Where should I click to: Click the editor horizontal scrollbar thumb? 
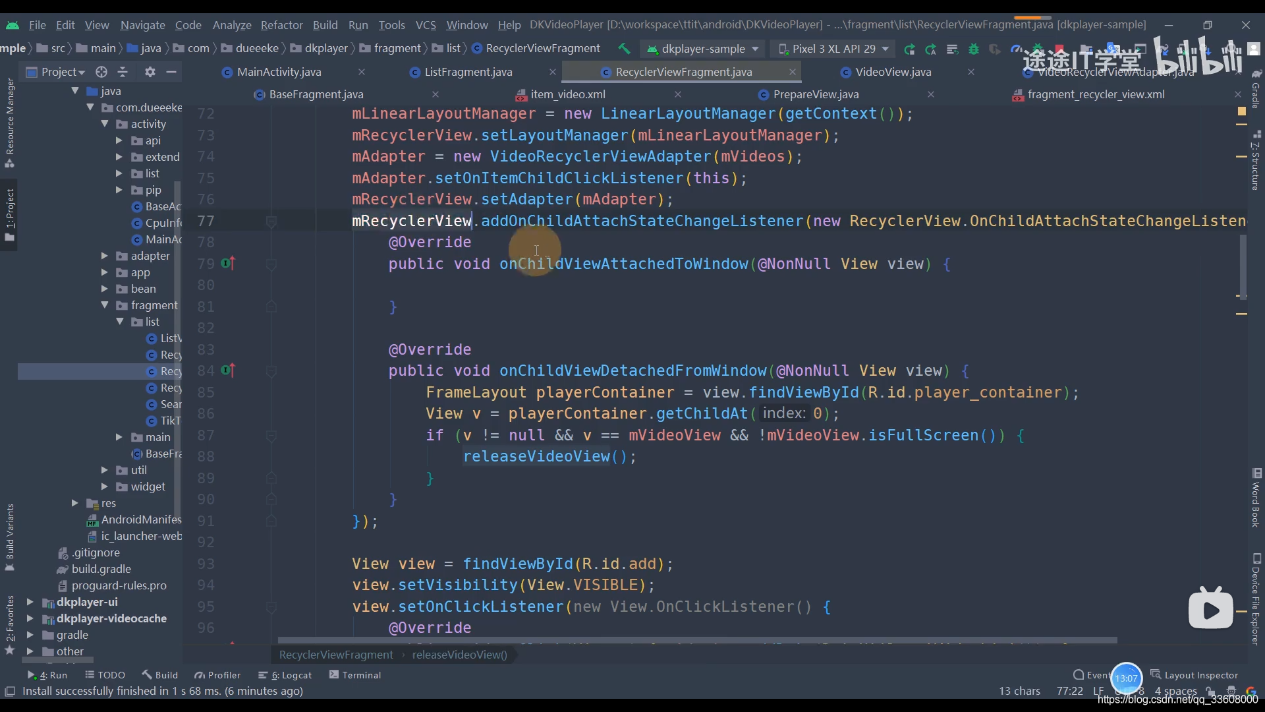tap(697, 640)
